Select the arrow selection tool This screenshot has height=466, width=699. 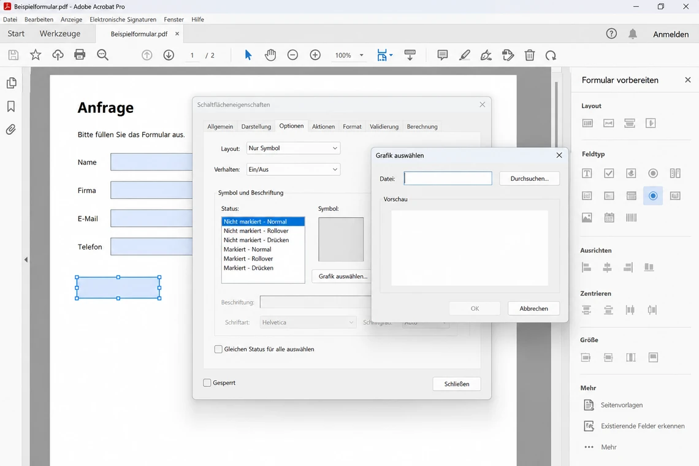click(248, 55)
